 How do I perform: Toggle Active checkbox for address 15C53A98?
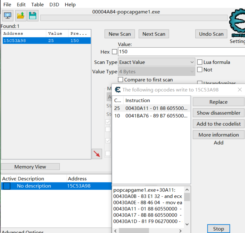click(7, 186)
